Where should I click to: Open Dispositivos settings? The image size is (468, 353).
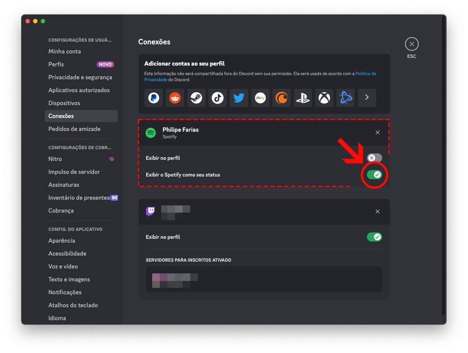(81, 103)
